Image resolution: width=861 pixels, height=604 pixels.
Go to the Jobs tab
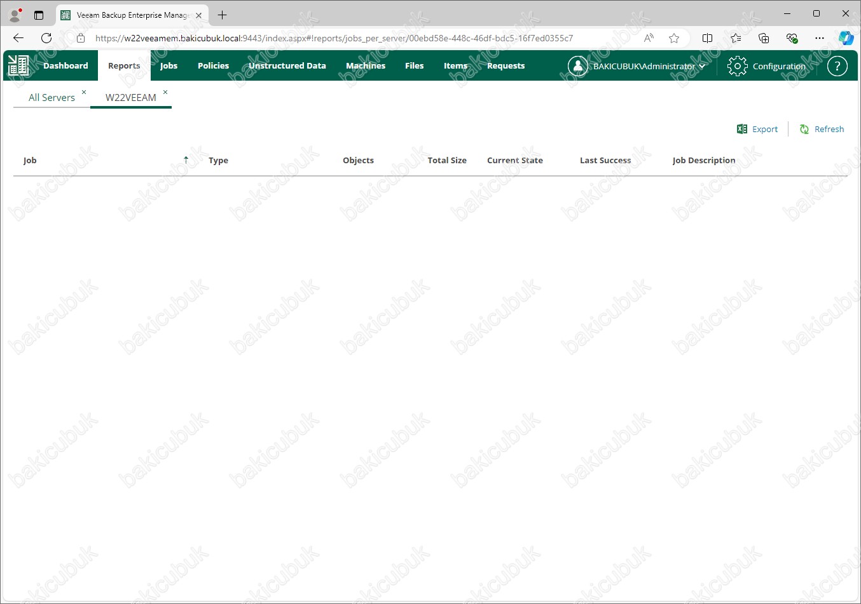169,65
